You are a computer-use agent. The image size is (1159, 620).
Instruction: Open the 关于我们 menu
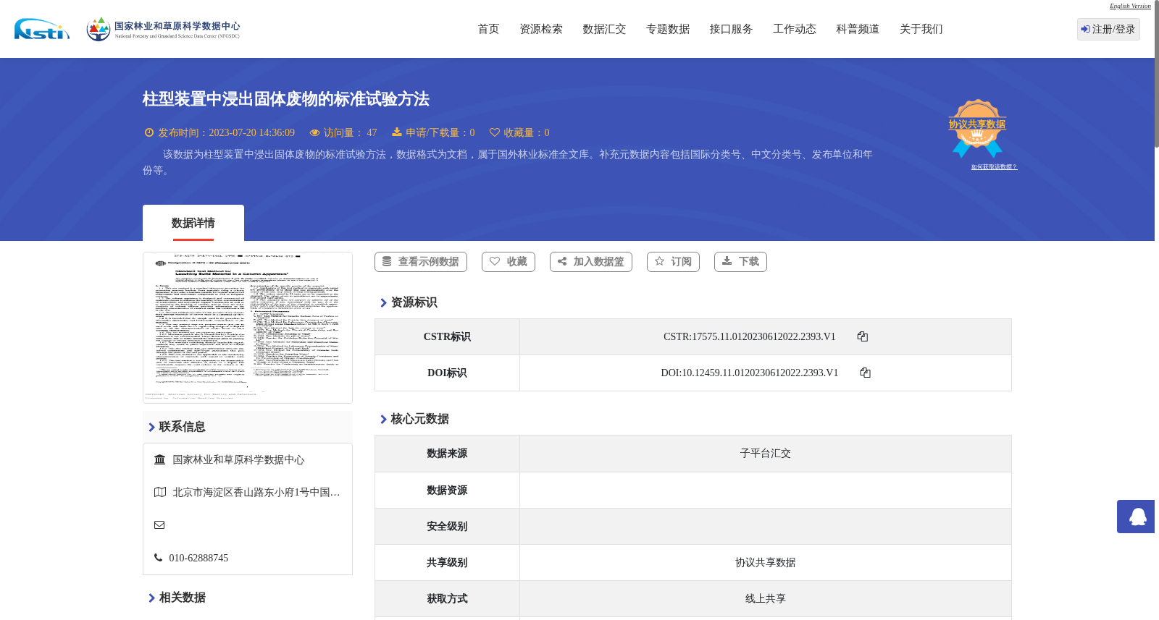[x=921, y=29]
